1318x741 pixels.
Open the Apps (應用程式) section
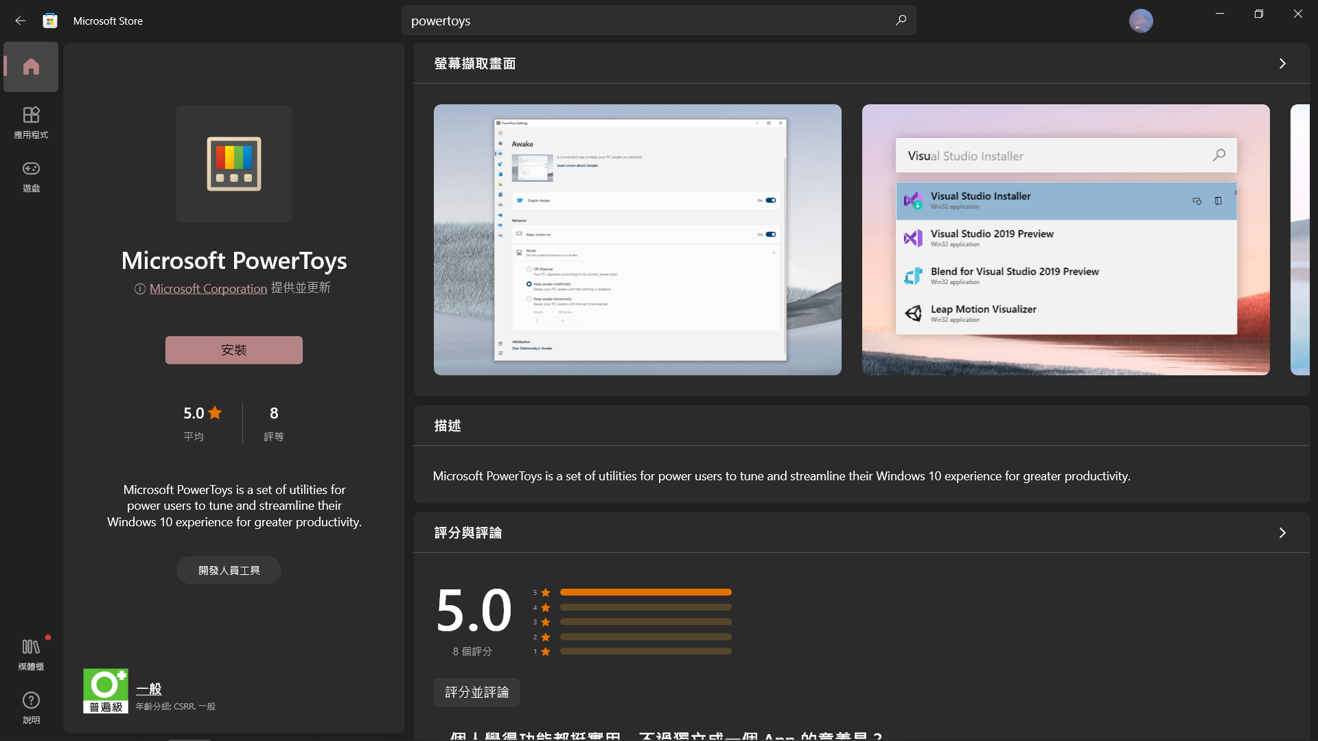[x=31, y=122]
